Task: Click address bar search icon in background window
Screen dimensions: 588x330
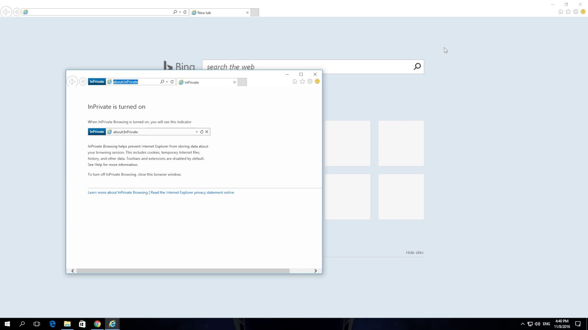Action: click(175, 12)
